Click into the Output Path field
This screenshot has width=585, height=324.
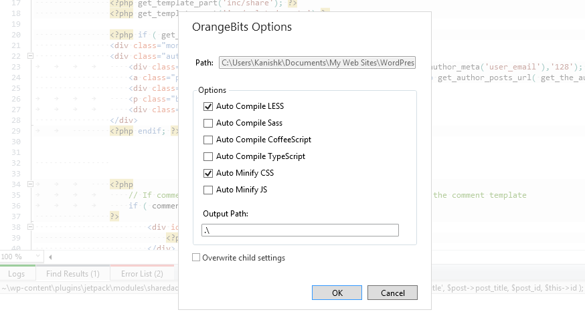coord(300,230)
